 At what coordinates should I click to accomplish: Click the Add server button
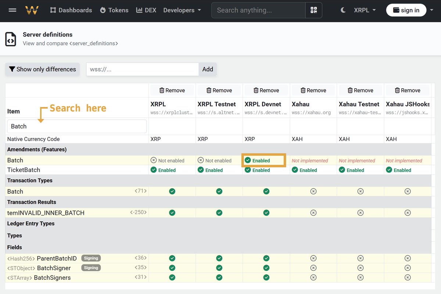[208, 69]
